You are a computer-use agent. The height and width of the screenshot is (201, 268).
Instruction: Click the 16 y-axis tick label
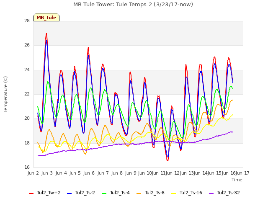coord(27,167)
